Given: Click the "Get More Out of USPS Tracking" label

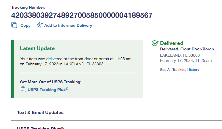Looking at the screenshot, I should tap(51, 82).
